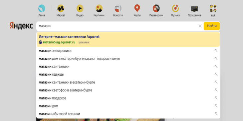Click the fill arrow beside short магазин дом
Image resolution: width=243 pixels, height=121 pixels.
pyautogui.click(x=216, y=106)
